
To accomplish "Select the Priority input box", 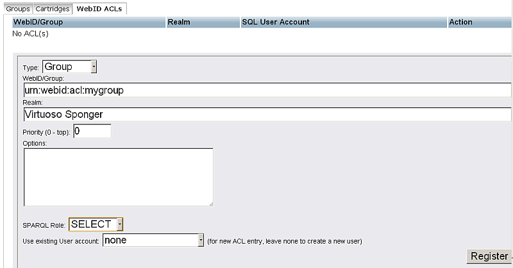I will pyautogui.click(x=92, y=131).
